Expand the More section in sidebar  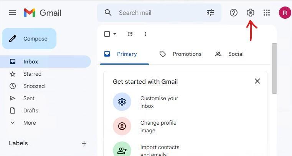tap(29, 123)
